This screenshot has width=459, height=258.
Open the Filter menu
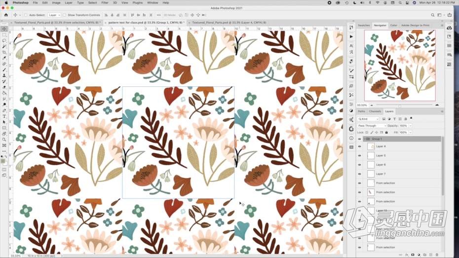point(105,2)
